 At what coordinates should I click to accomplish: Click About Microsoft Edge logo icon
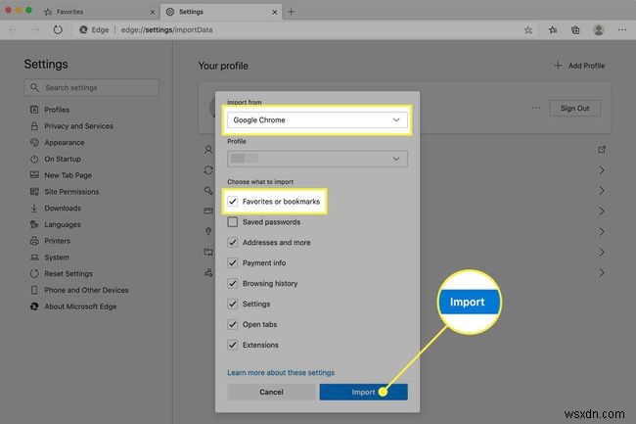[x=34, y=306]
